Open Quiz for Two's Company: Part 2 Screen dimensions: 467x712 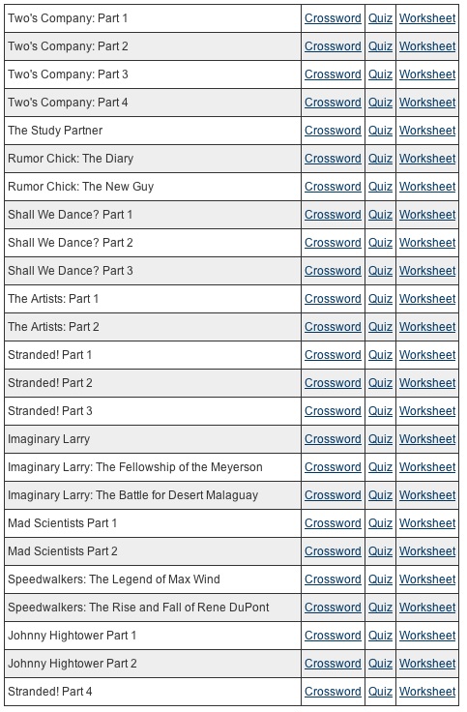pyautogui.click(x=380, y=46)
